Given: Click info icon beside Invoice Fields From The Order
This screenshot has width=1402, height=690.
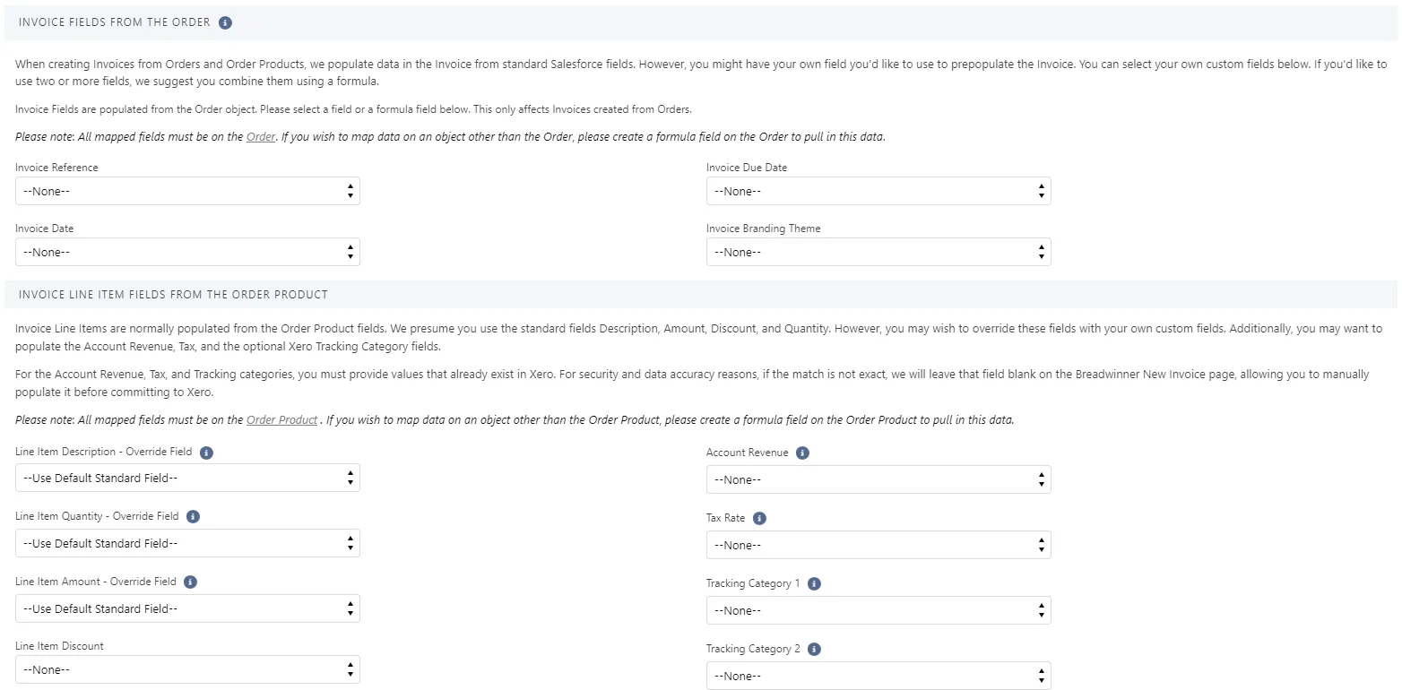Looking at the screenshot, I should pyautogui.click(x=225, y=22).
